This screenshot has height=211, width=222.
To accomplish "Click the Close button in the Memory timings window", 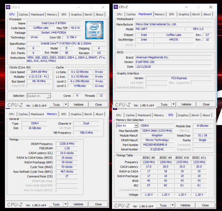I will 98,204.
